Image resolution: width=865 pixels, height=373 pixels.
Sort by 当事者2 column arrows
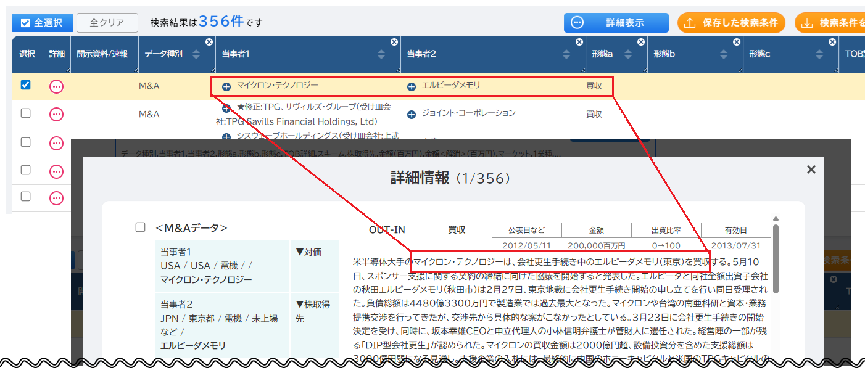[x=567, y=54]
